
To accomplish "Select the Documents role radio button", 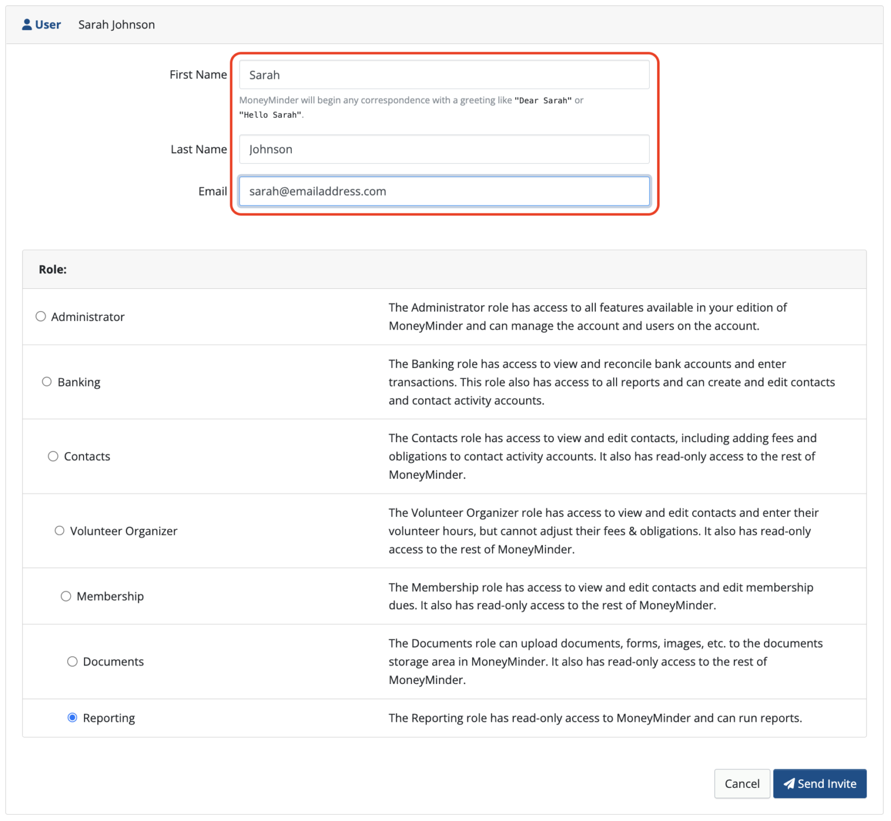I will [x=72, y=661].
